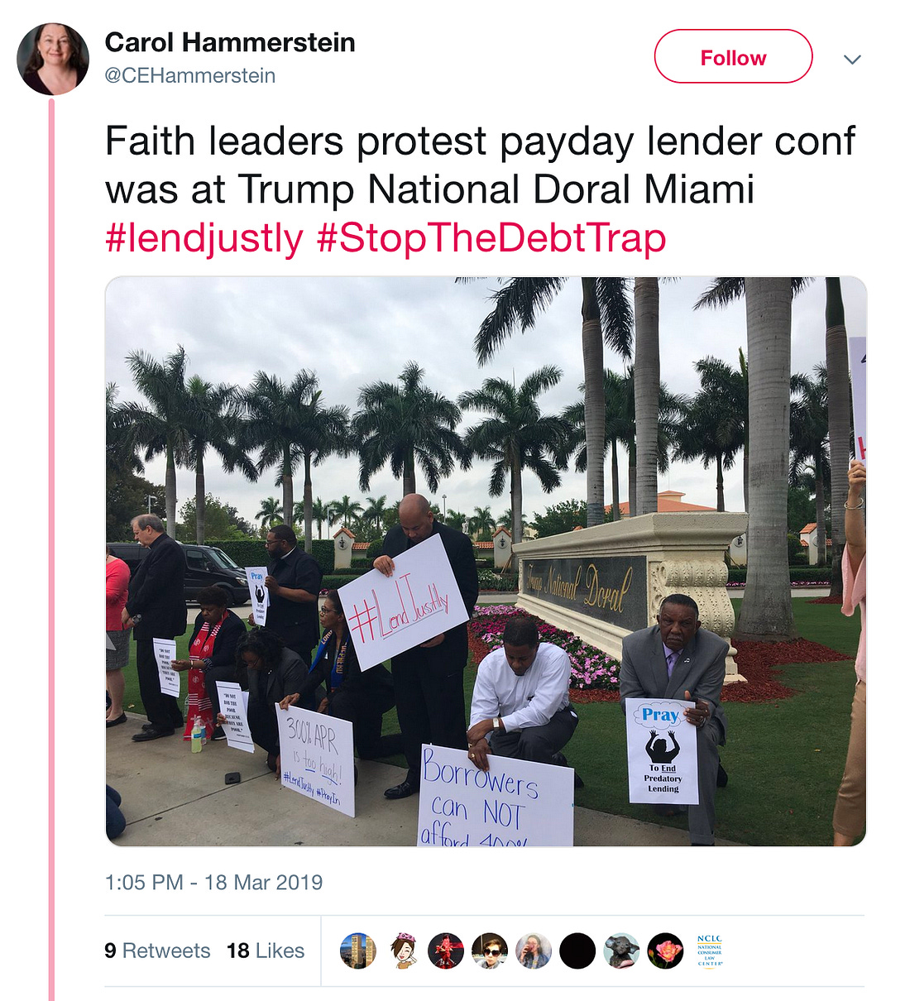Image resolution: width=910 pixels, height=1001 pixels.
Task: Enlarge the protest photo at Trump Doral
Action: [486, 562]
